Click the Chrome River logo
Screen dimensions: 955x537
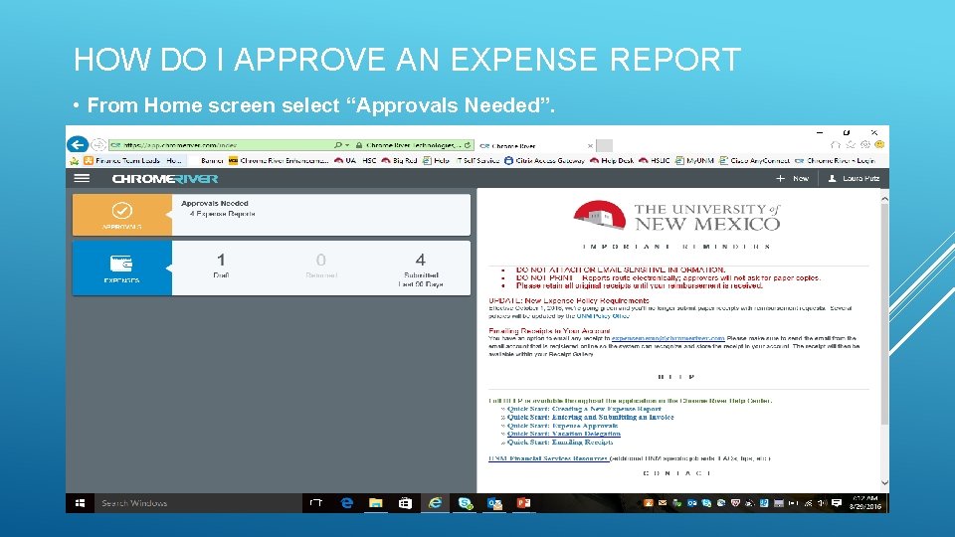point(164,179)
